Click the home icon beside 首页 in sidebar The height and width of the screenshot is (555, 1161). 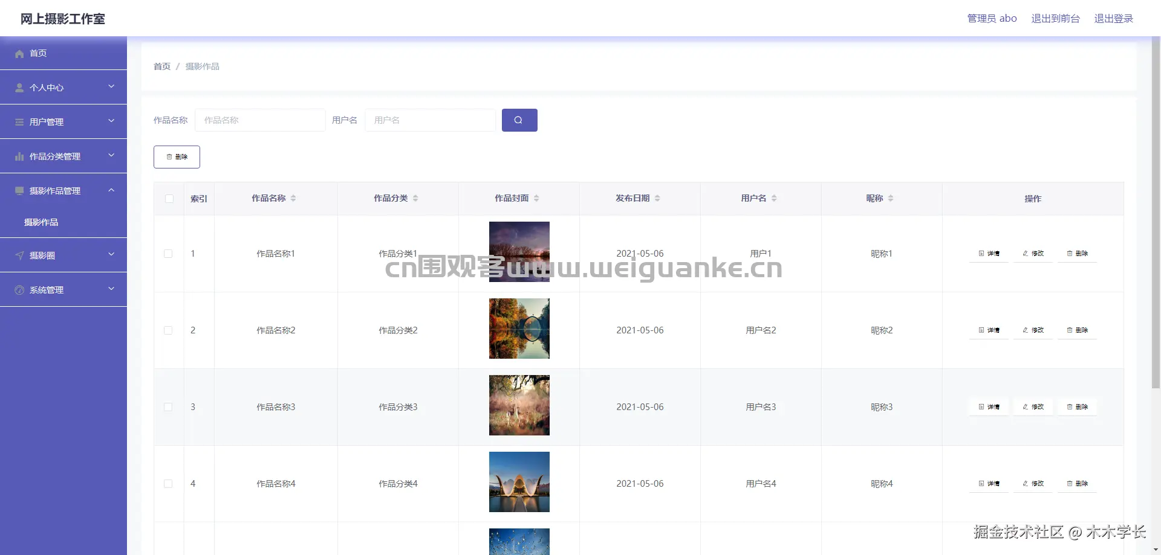point(19,54)
